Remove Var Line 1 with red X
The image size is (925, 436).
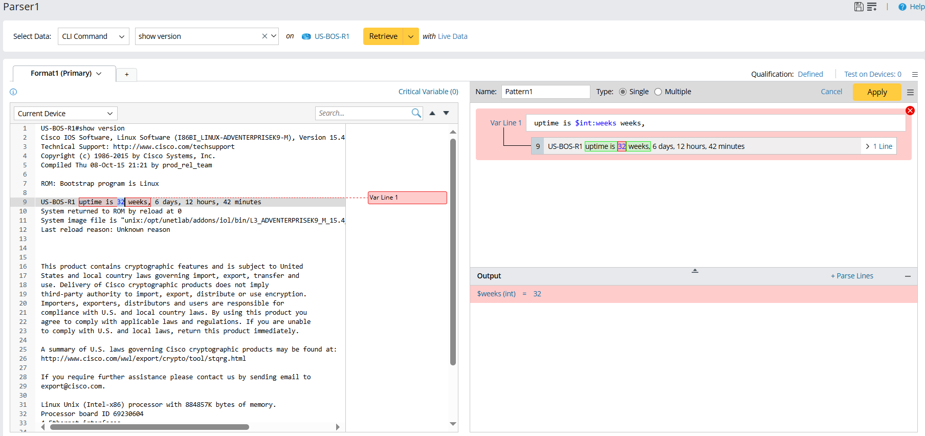point(910,111)
